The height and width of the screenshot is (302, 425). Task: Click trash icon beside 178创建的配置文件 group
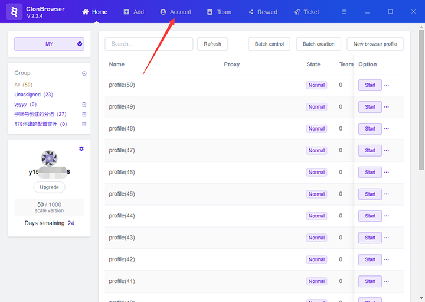[84, 124]
